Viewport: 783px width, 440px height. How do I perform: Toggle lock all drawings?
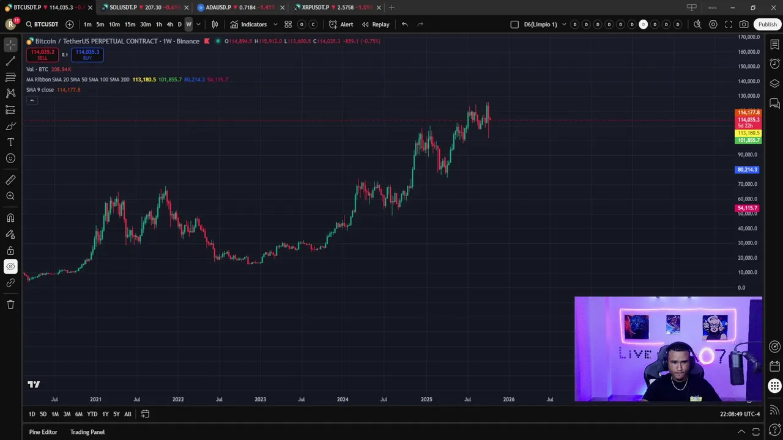click(x=10, y=251)
